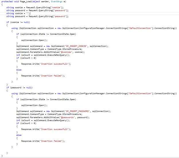Select the "SP_INSERT_COOKIE" string literal
The width and height of the screenshot is (179, 158).
pos(76,46)
